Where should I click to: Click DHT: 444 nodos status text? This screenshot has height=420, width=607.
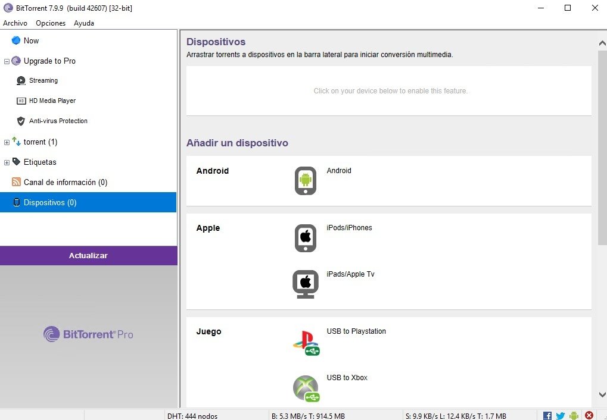[x=192, y=416]
